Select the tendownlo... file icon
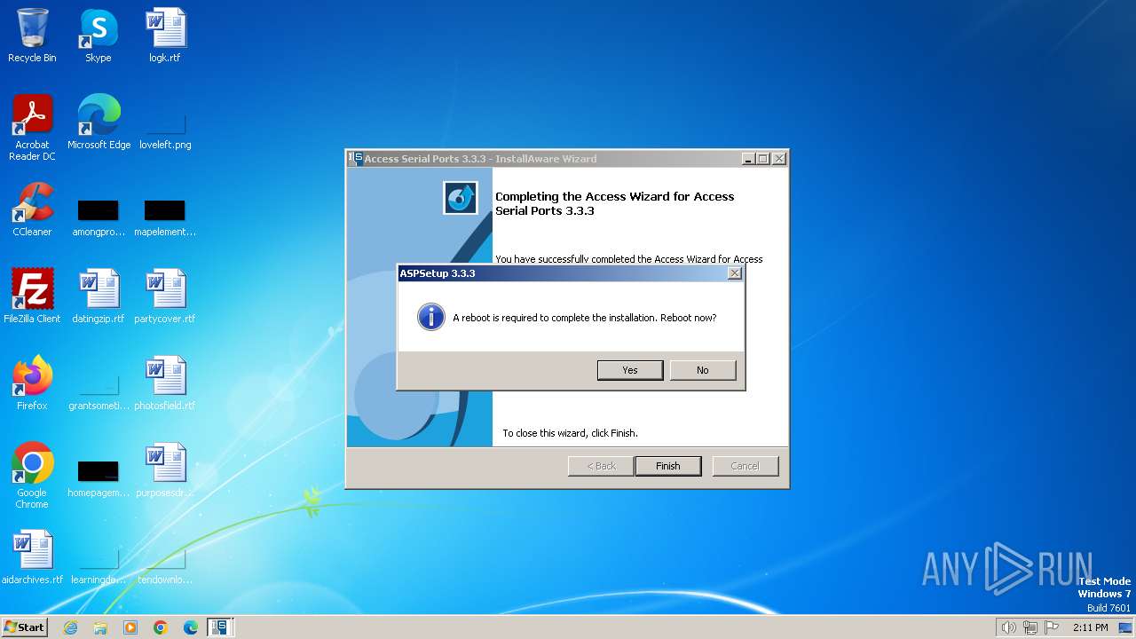 [165, 564]
